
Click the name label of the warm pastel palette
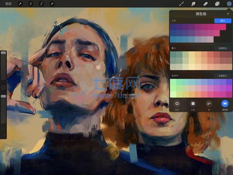(174, 48)
